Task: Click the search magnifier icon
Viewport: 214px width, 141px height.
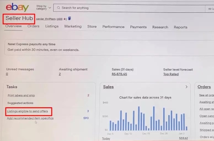Action: click(x=58, y=8)
